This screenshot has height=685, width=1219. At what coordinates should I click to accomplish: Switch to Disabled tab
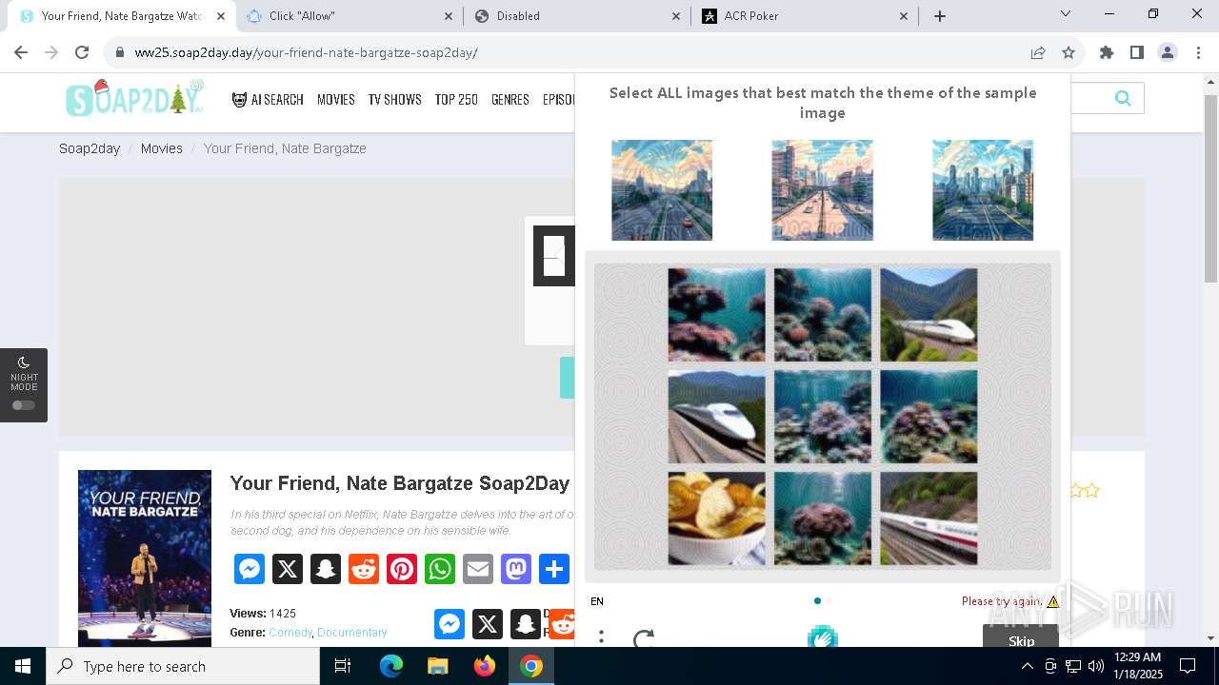point(577,16)
